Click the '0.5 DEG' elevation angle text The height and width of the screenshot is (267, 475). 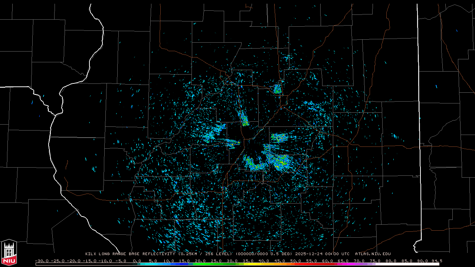coord(281,254)
